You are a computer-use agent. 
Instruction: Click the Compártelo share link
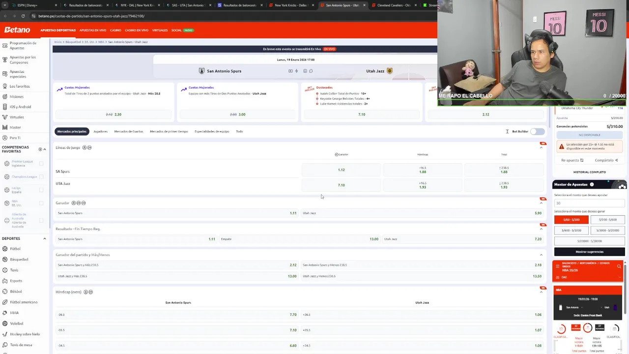(606, 160)
